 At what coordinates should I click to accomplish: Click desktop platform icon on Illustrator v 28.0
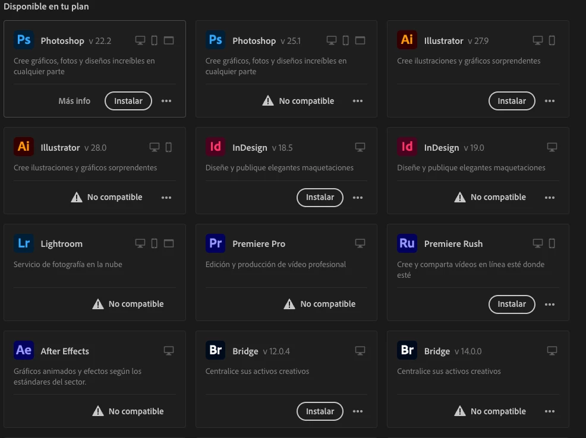155,147
